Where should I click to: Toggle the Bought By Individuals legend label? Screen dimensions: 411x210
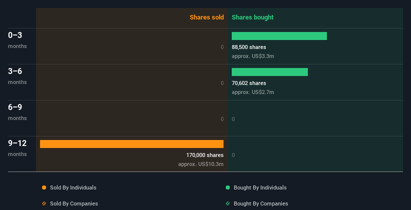[x=260, y=187]
